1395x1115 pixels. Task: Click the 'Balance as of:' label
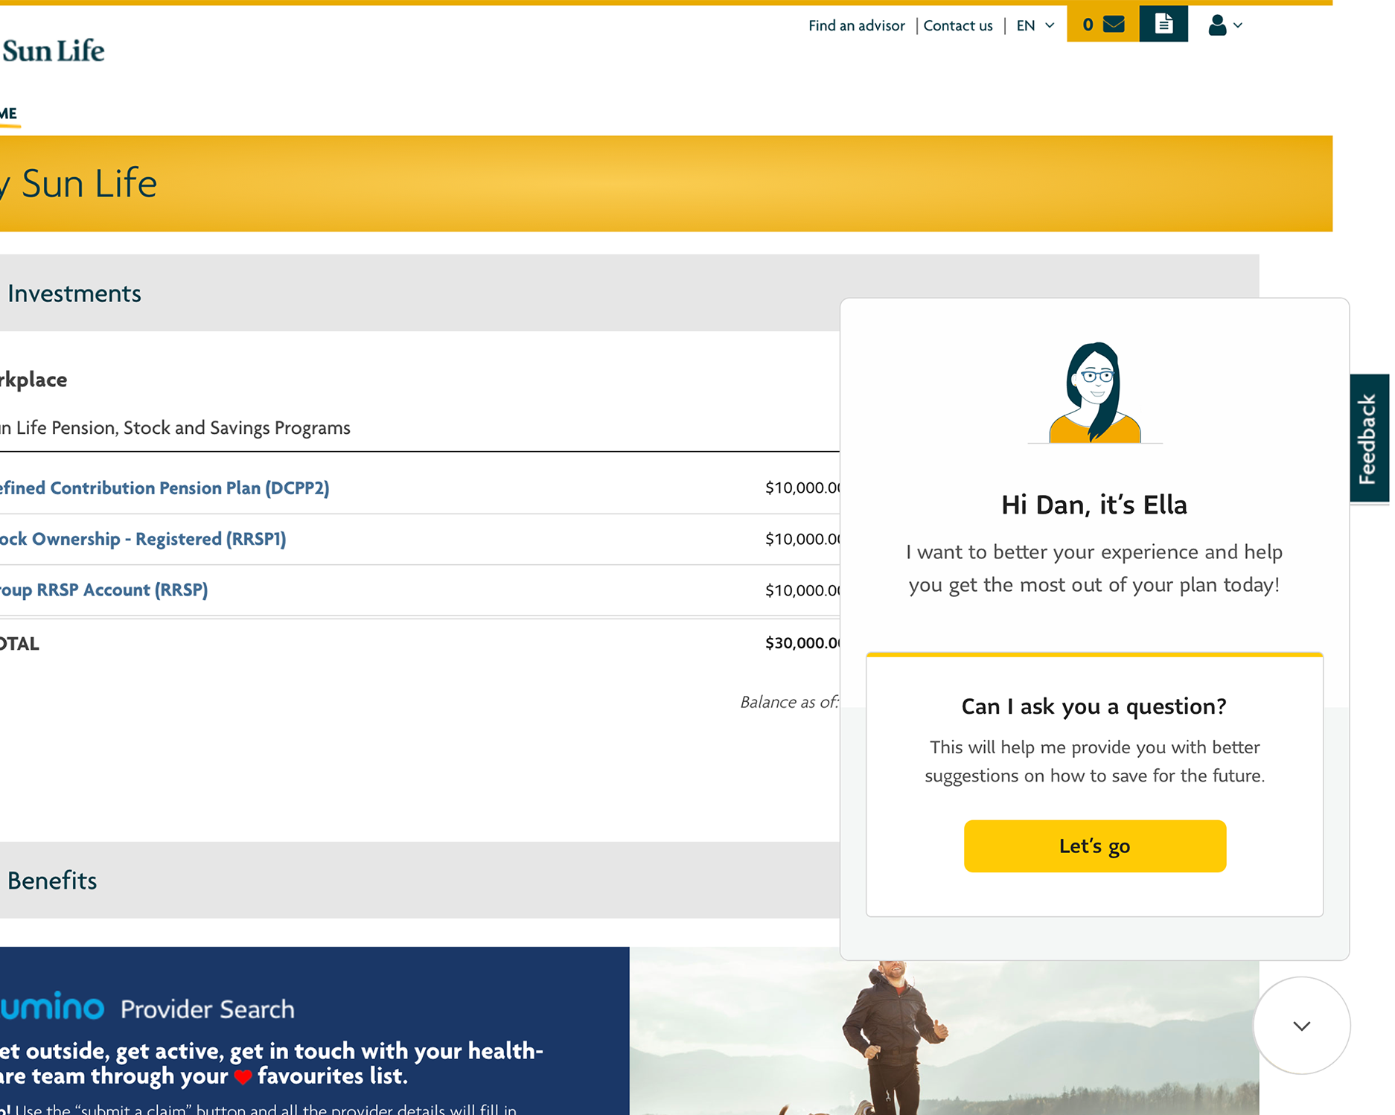click(789, 702)
